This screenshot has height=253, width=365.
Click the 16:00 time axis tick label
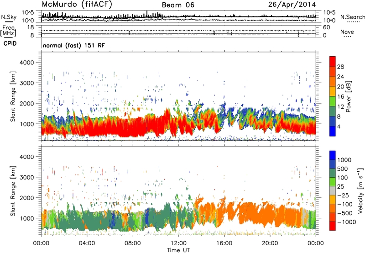224,243
